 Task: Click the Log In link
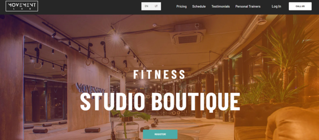[x=276, y=7]
